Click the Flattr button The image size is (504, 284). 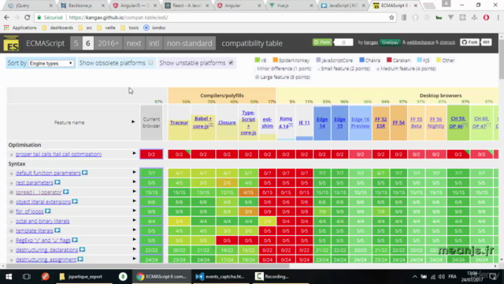pyautogui.click(x=322, y=42)
